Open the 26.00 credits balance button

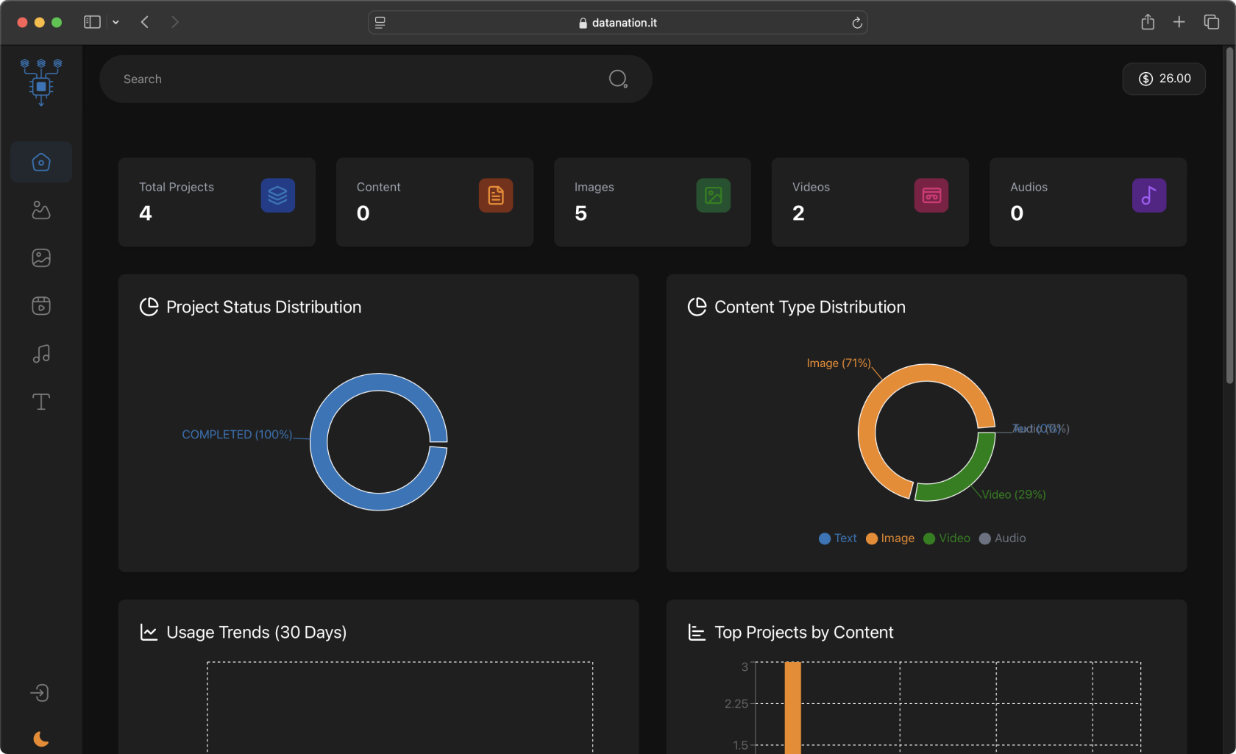click(x=1164, y=79)
